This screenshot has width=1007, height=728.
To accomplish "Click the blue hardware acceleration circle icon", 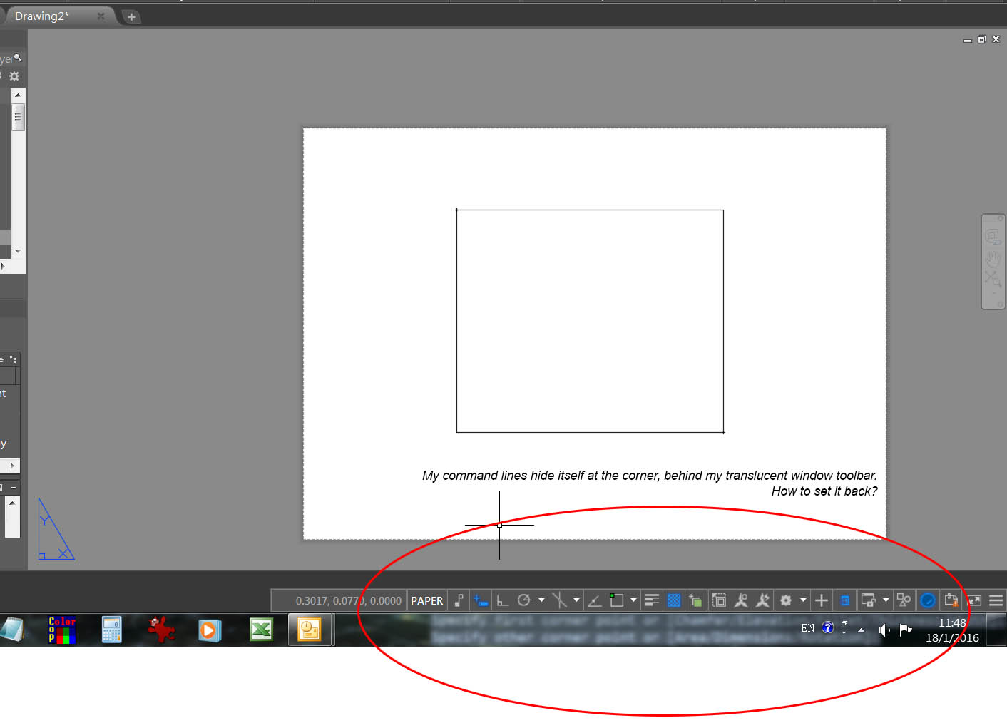I will tap(928, 600).
